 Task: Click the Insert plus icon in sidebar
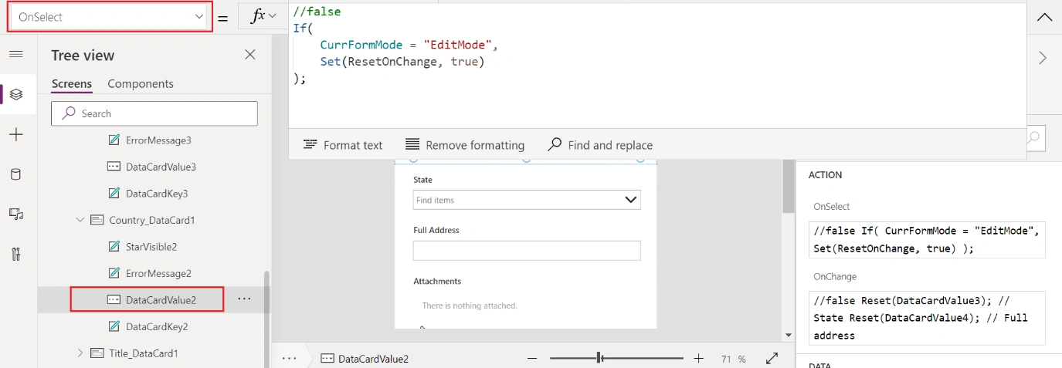click(16, 134)
